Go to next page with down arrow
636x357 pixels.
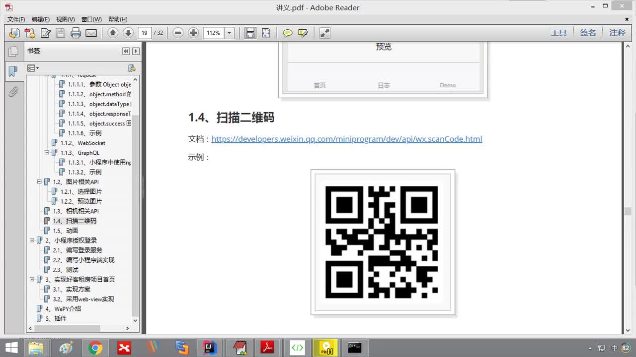coord(128,33)
